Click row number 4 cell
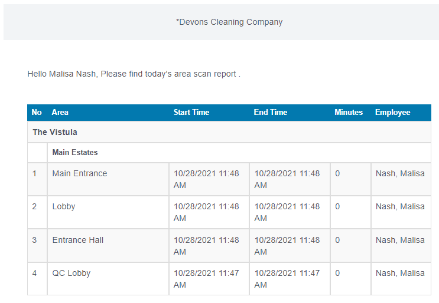The image size is (439, 303). tap(35, 274)
